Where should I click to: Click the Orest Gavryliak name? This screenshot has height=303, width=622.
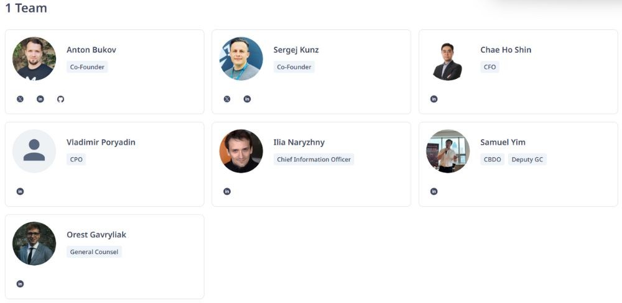96,235
